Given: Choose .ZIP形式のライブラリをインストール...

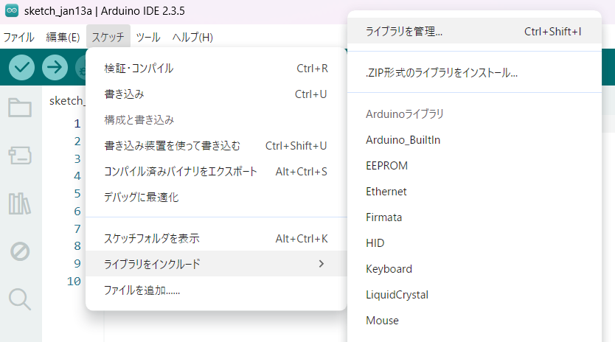Looking at the screenshot, I should tap(442, 73).
